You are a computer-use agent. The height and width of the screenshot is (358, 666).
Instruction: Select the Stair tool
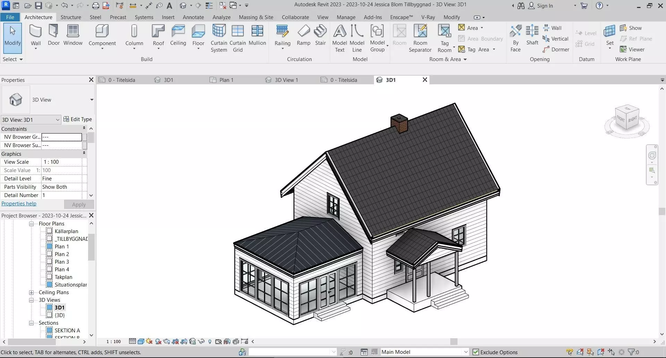pyautogui.click(x=320, y=35)
